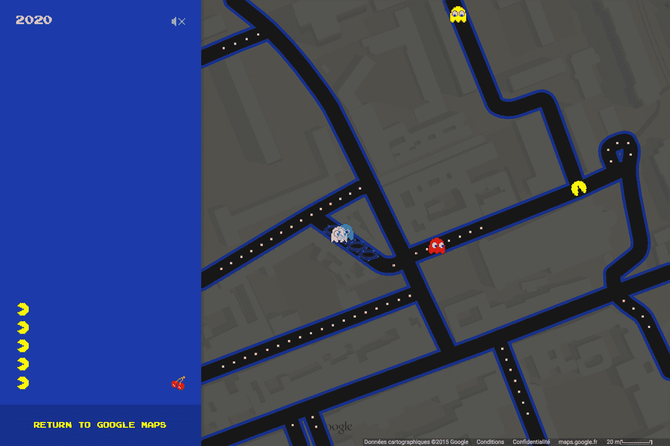Screen dimensions: 670x446
Task: Click the 2020 score display
Action: pyautogui.click(x=34, y=20)
